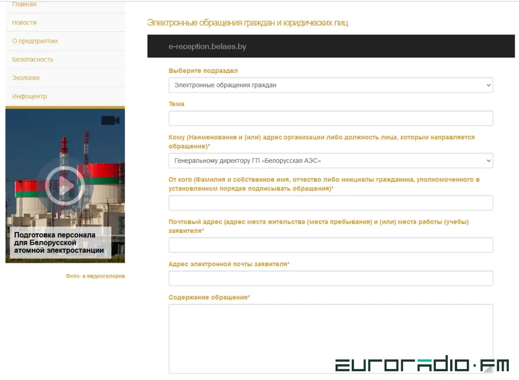Navigate to the Экология section
The height and width of the screenshot is (380, 519).
click(x=25, y=78)
